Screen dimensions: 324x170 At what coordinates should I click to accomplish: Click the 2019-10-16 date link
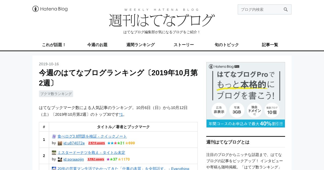pos(49,64)
